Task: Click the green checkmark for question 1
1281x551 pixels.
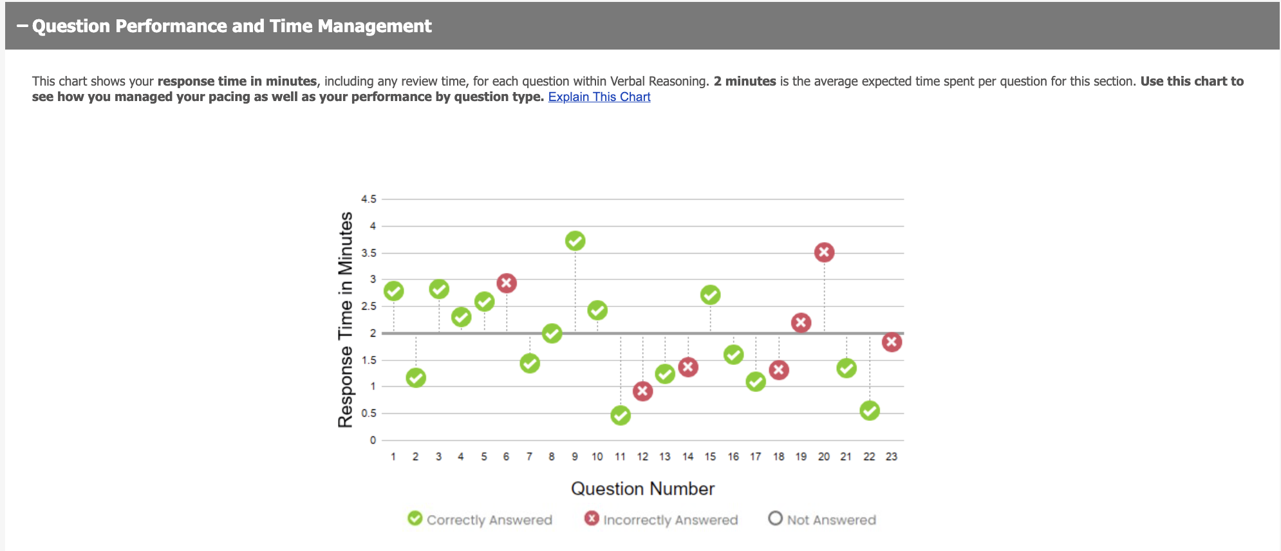Action: 393,291
